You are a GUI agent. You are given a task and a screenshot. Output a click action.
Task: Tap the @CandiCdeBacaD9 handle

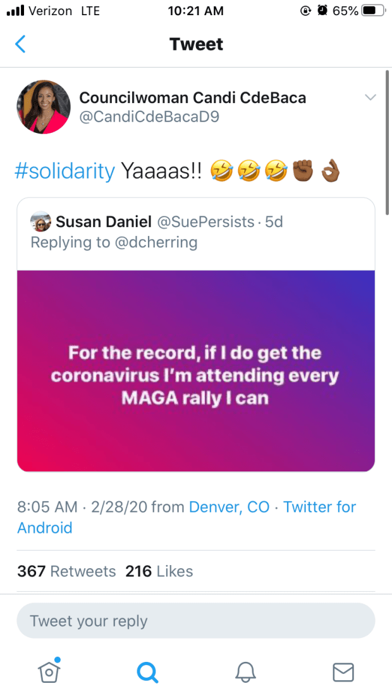point(149,116)
